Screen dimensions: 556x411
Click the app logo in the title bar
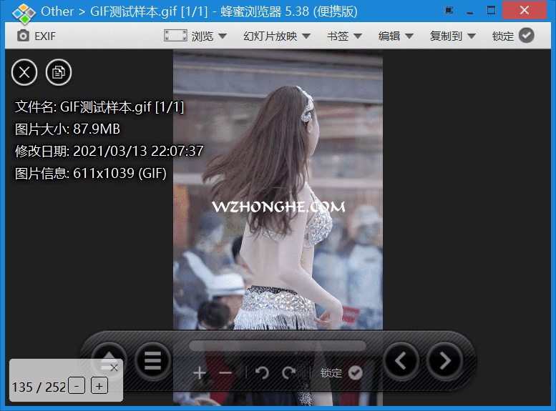24,12
